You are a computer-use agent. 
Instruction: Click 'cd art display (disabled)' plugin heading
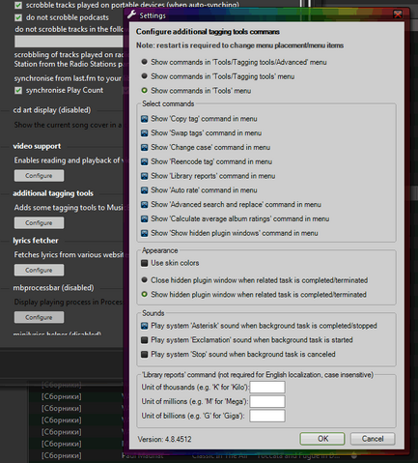click(x=52, y=110)
